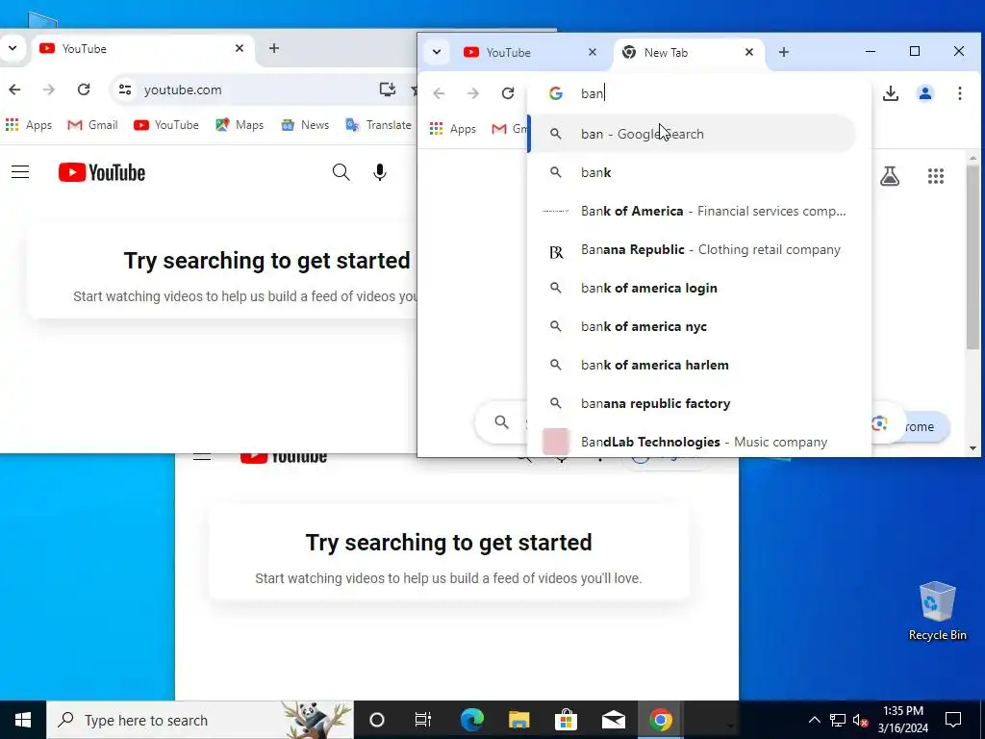Click the YouTube voice search microphone
Image resolution: width=985 pixels, height=739 pixels.
[379, 172]
